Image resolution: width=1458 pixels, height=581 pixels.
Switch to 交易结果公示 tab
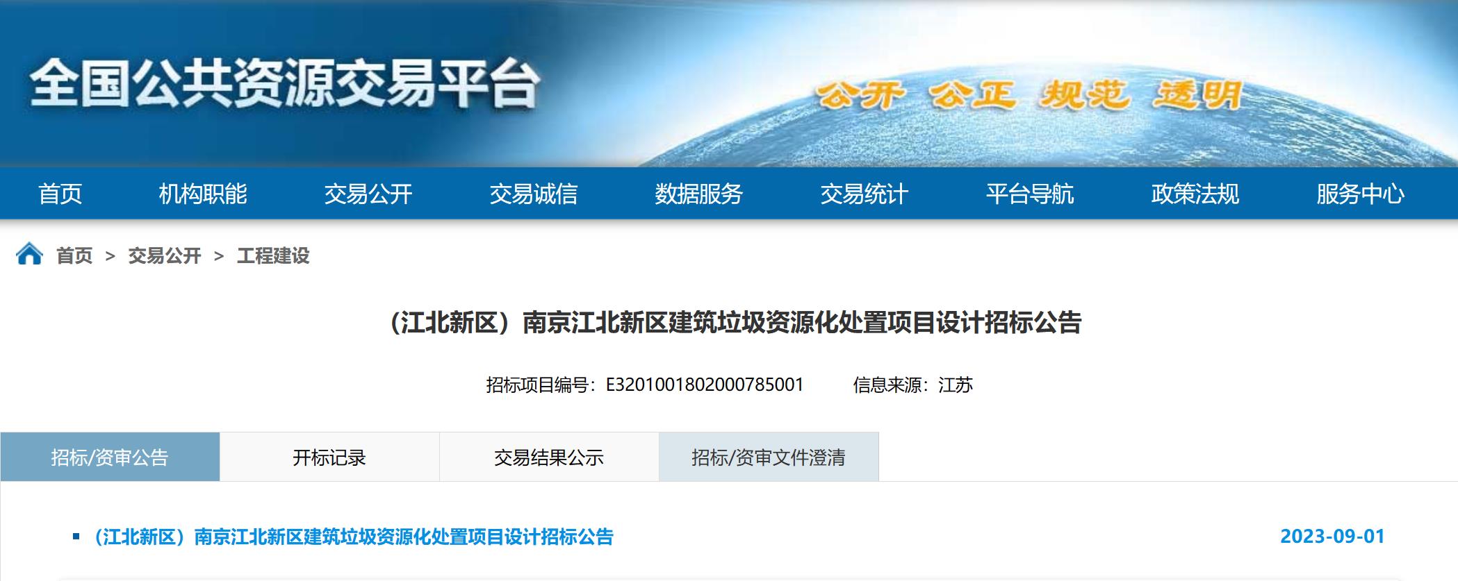tap(549, 457)
